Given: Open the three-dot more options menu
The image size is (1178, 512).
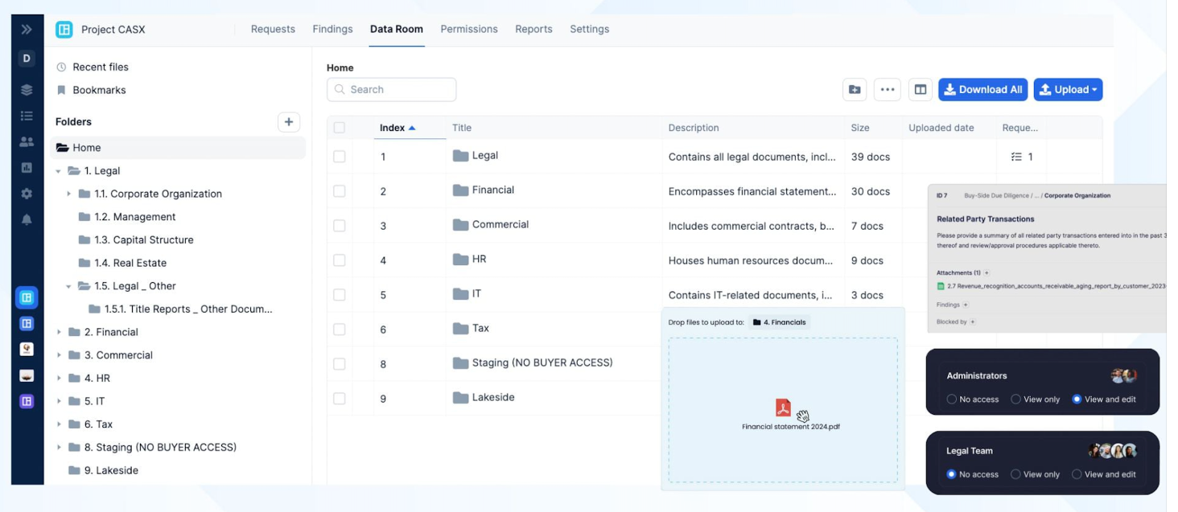Looking at the screenshot, I should pos(887,90).
